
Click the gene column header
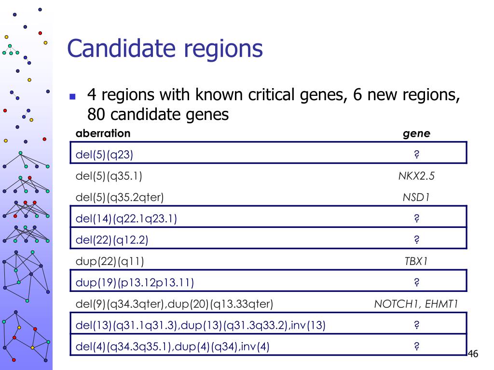(x=416, y=134)
